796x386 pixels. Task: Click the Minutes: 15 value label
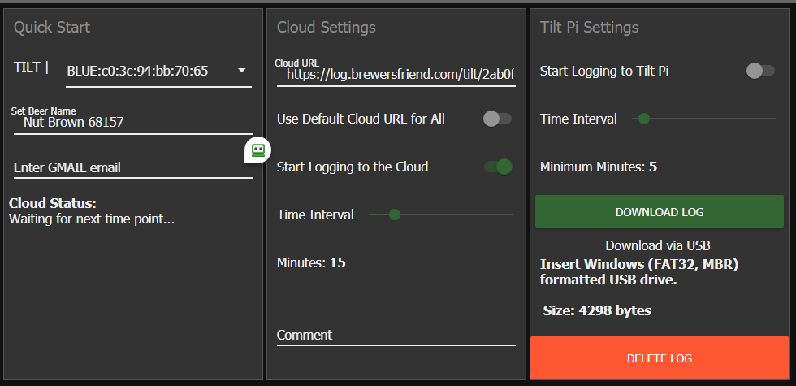pyautogui.click(x=311, y=262)
